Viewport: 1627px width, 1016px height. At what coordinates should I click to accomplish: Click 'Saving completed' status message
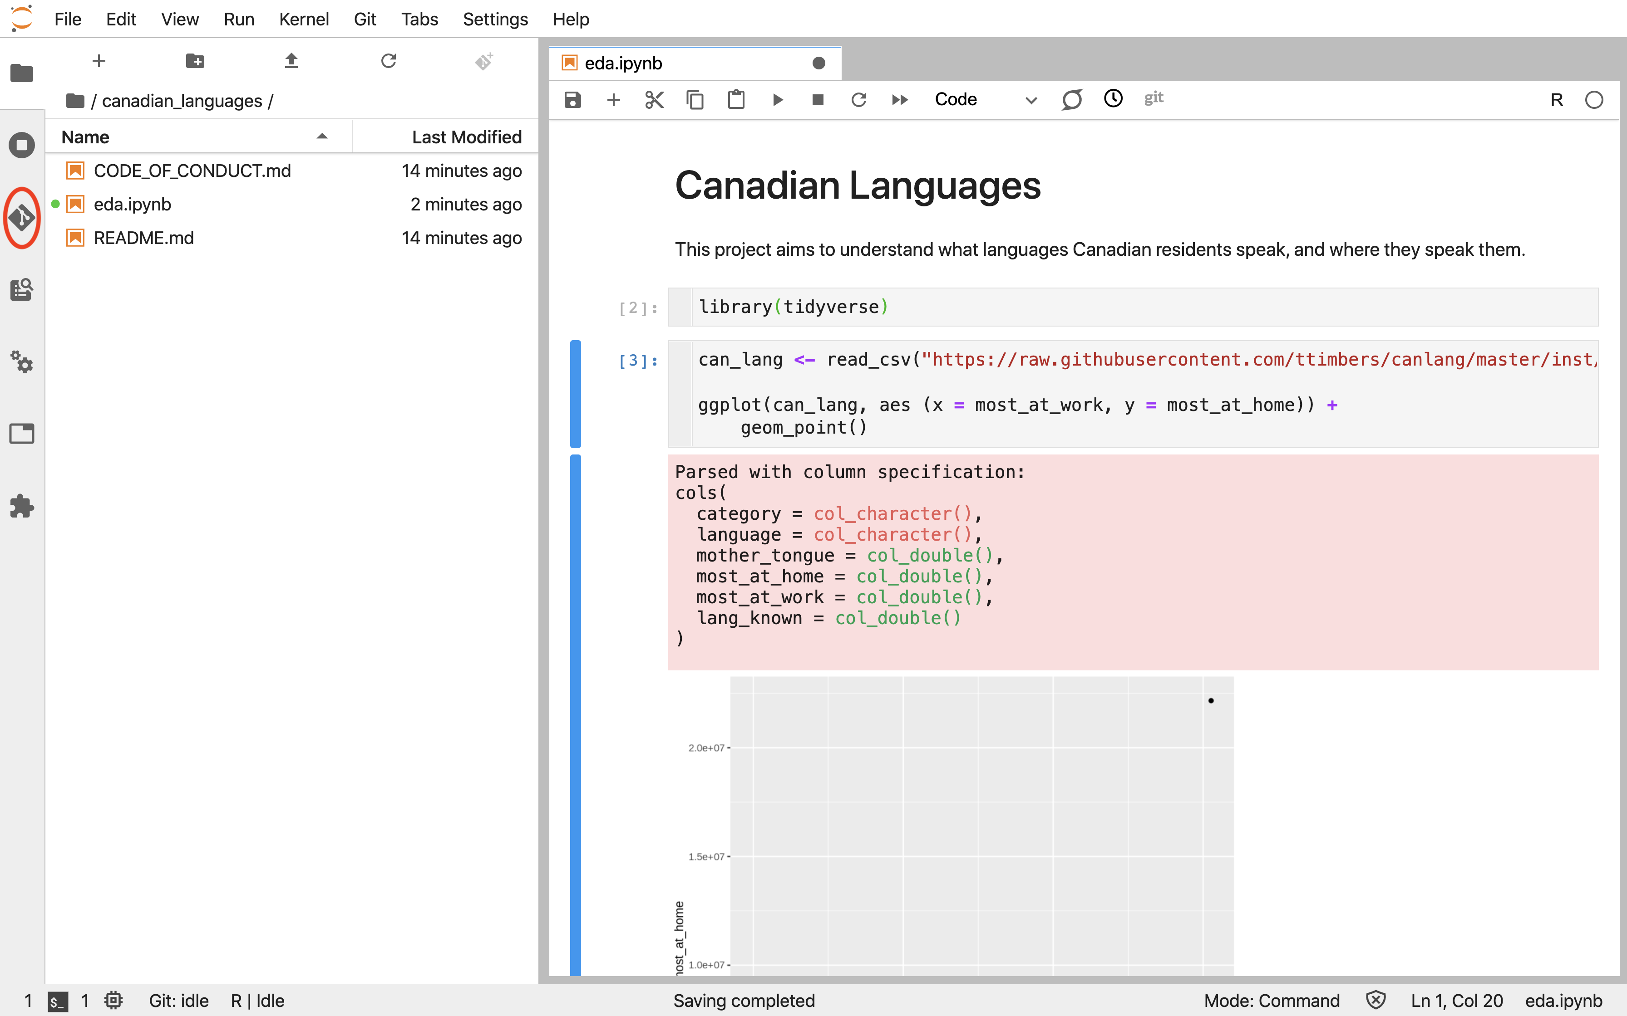coord(744,1001)
